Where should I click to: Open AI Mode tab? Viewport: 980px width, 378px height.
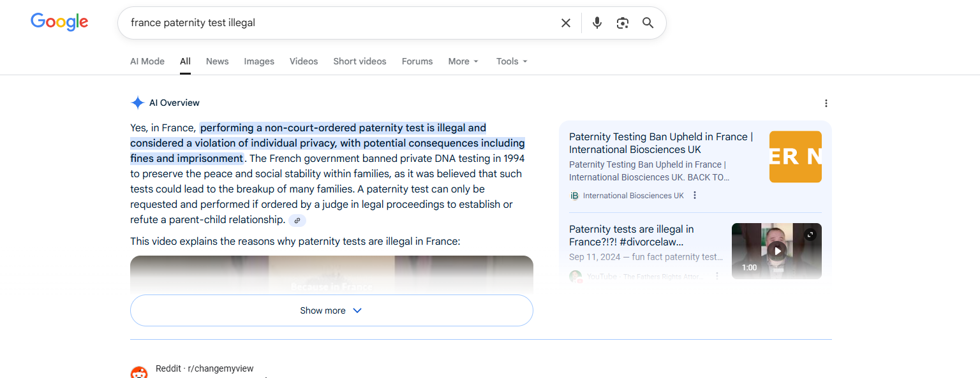pos(147,62)
